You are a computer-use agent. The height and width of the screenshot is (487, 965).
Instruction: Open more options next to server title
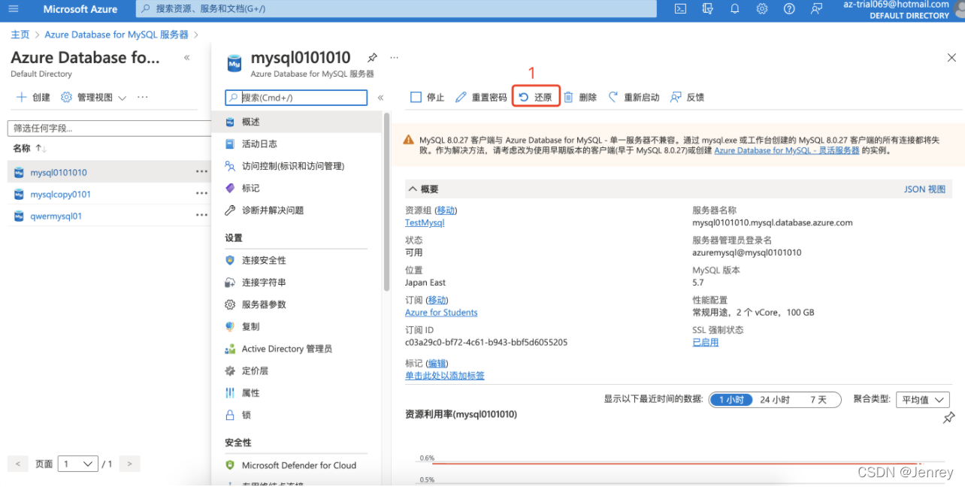395,58
